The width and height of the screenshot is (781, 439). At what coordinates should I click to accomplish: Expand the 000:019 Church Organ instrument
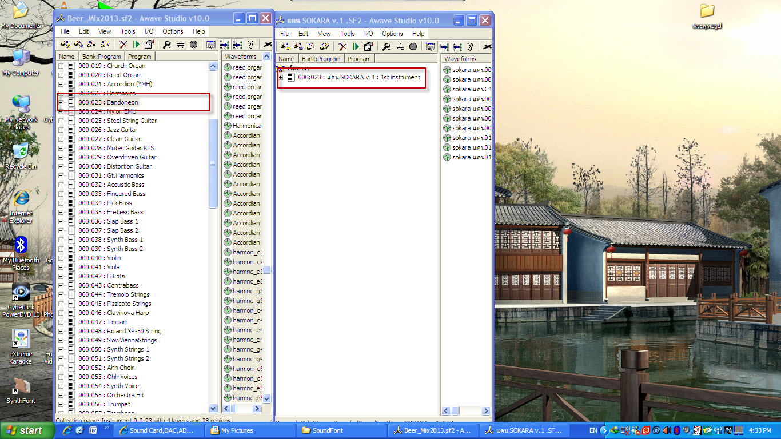[61, 66]
